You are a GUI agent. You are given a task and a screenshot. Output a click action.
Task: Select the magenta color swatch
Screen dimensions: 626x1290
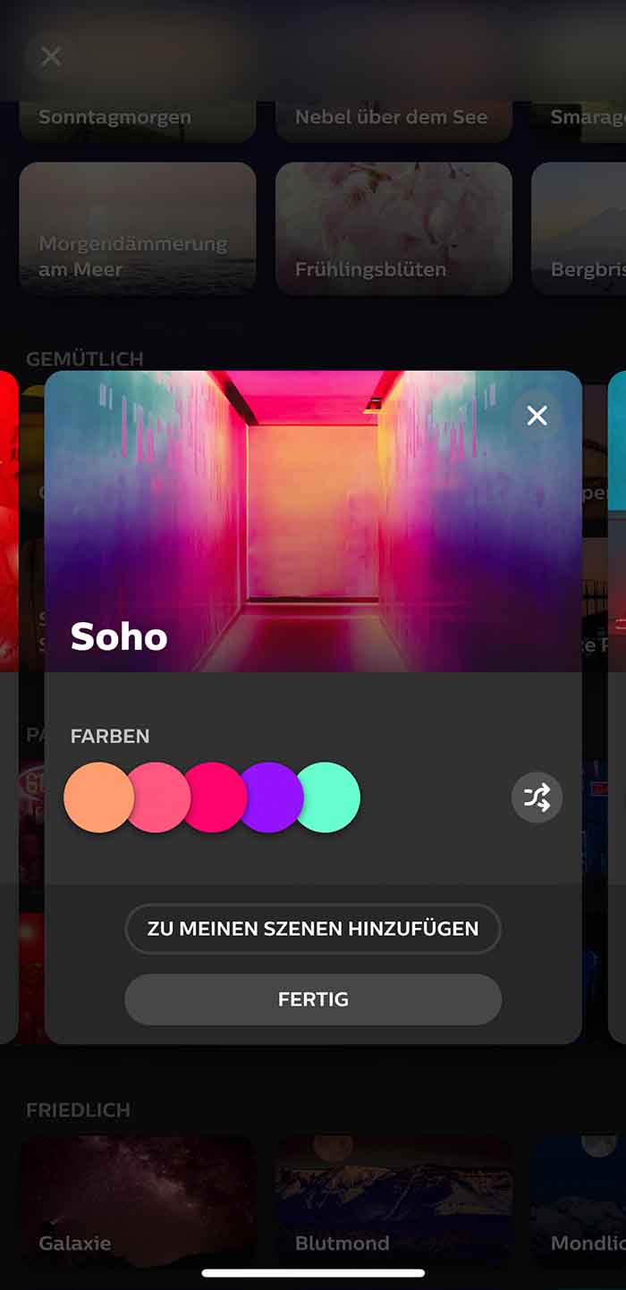click(x=216, y=797)
